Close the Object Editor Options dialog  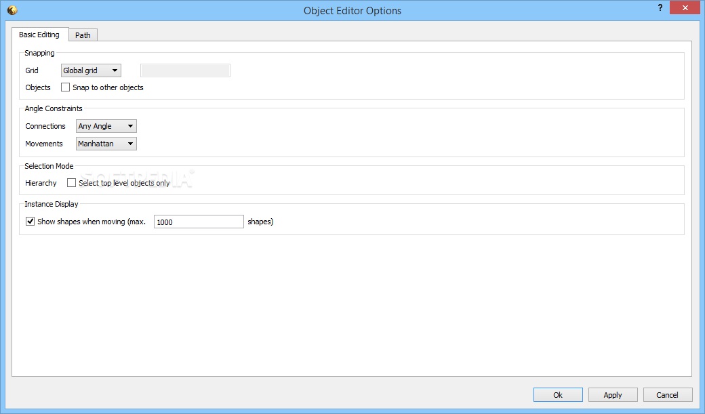685,7
